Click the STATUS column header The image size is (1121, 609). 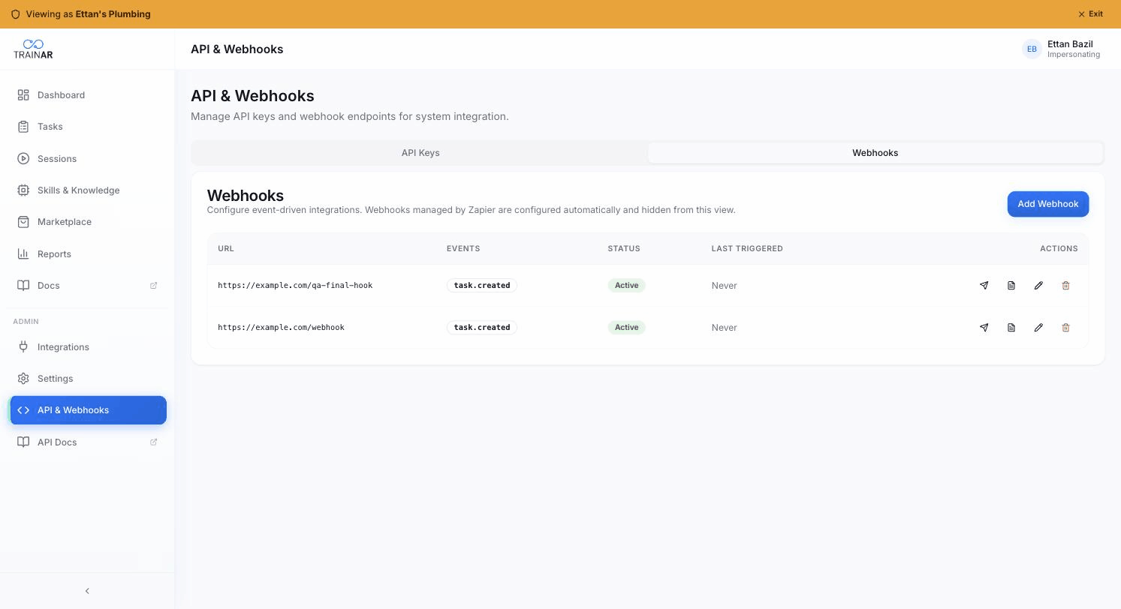point(624,248)
